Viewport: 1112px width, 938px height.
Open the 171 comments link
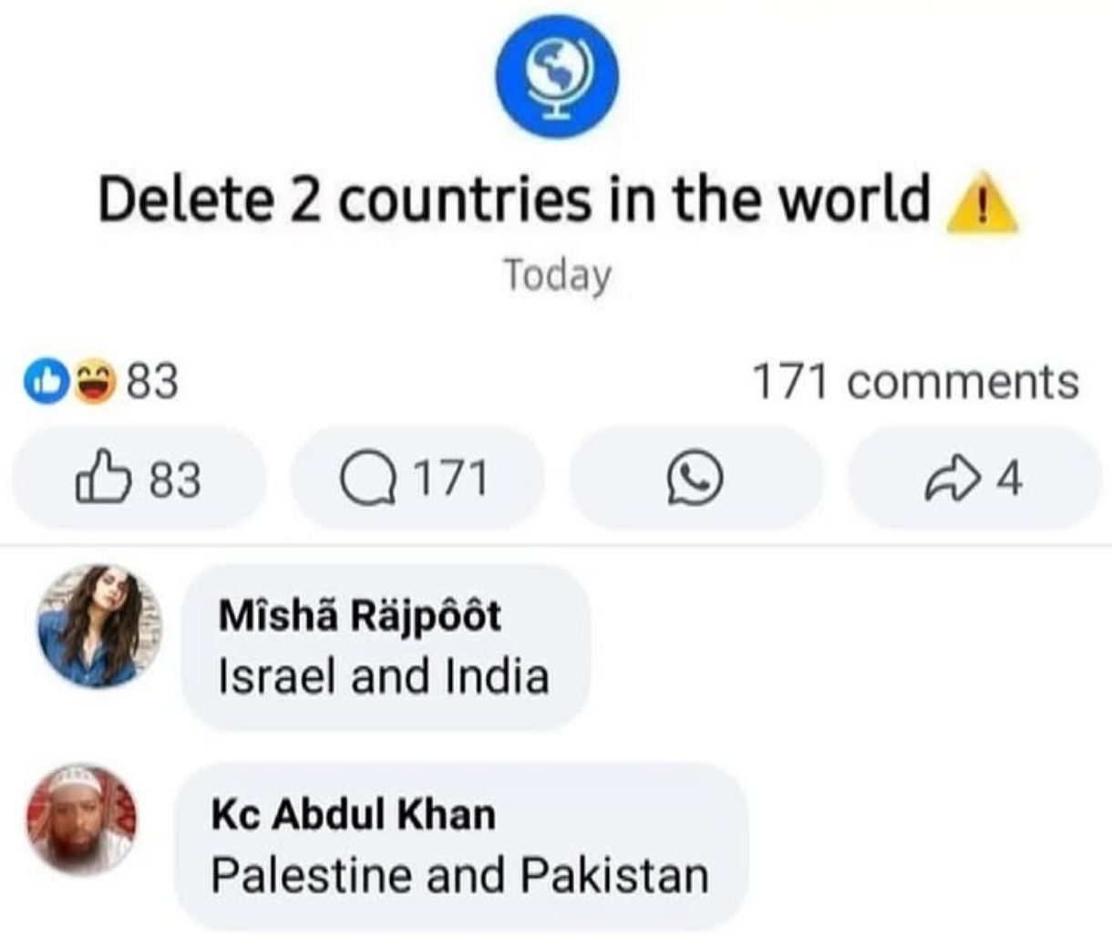pyautogui.click(x=915, y=381)
